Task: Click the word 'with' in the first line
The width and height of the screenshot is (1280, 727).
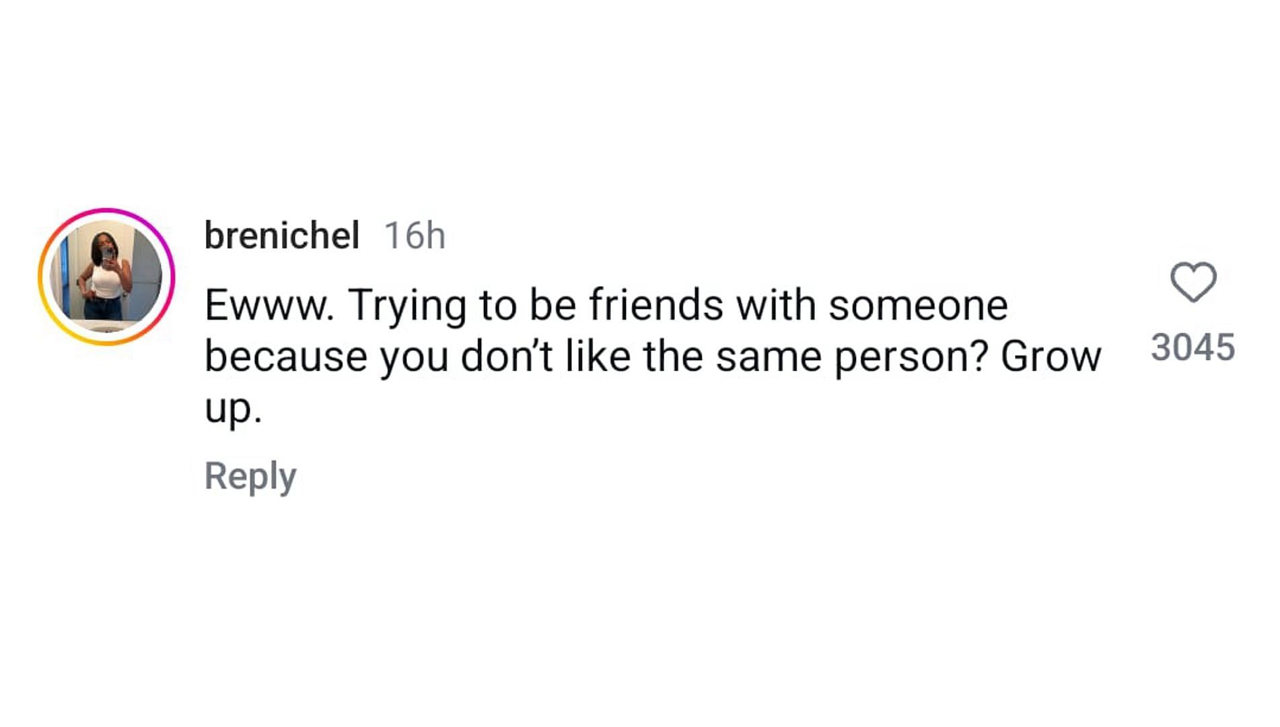Action: [776, 305]
